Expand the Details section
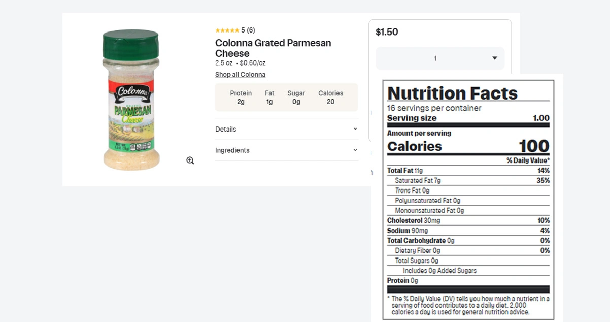The height and width of the screenshot is (322, 610). point(286,129)
